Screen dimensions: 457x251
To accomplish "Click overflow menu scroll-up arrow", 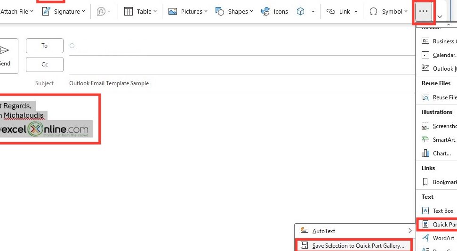I will tap(448, 25).
